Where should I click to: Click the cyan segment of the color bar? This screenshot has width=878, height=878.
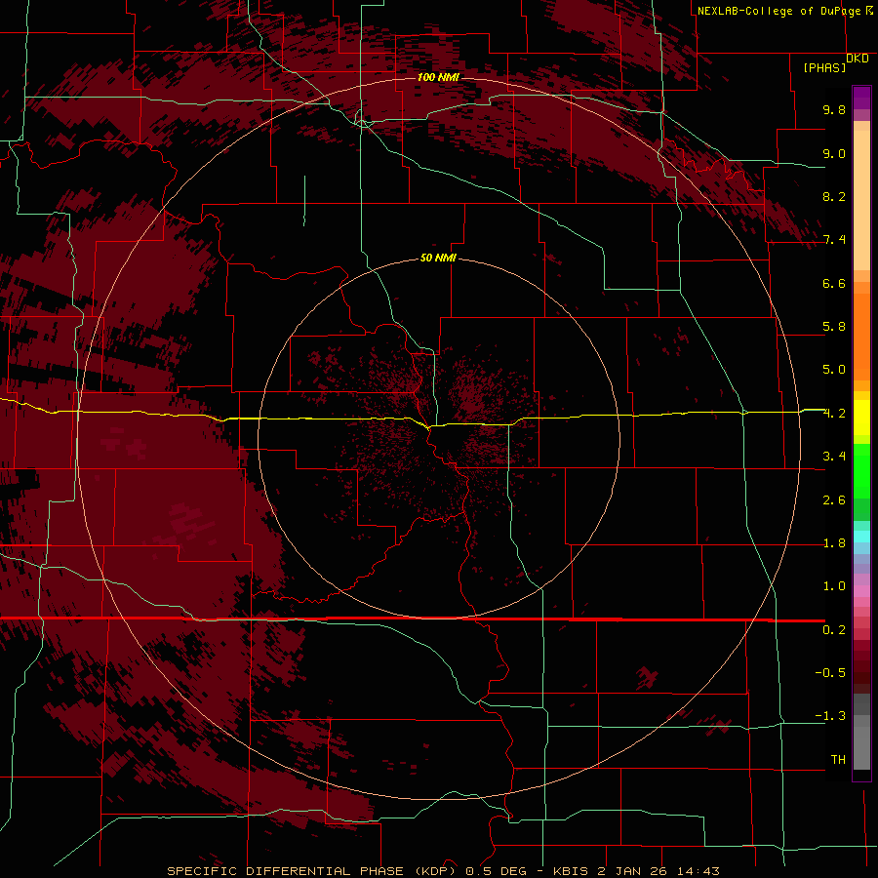click(x=861, y=537)
